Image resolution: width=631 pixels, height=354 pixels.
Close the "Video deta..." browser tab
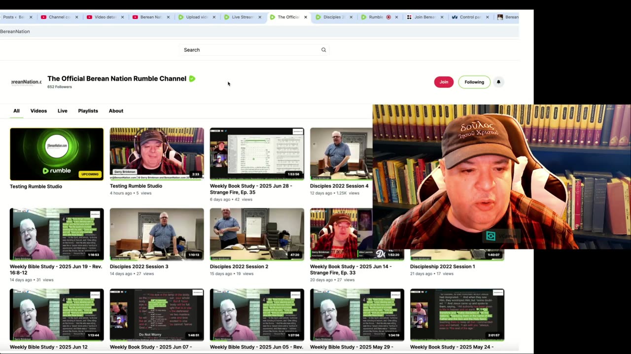point(123,17)
